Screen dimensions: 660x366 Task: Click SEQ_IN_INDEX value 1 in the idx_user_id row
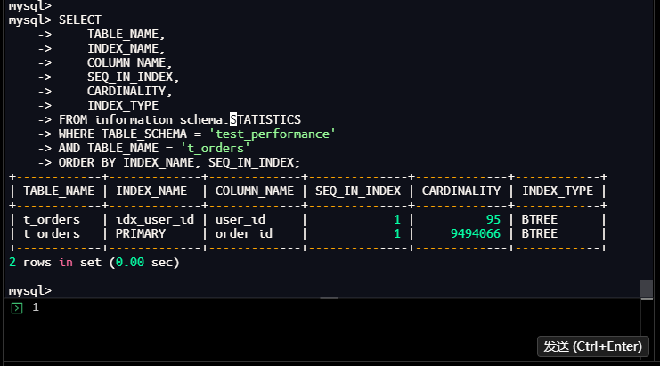click(397, 220)
